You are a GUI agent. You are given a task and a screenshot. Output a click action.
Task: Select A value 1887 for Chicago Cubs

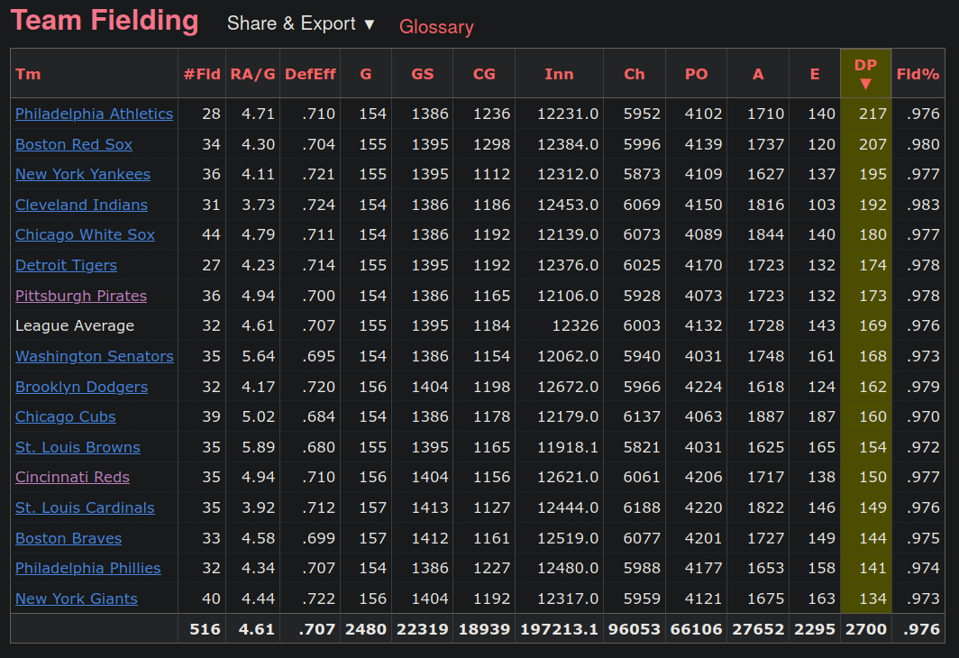tap(766, 417)
